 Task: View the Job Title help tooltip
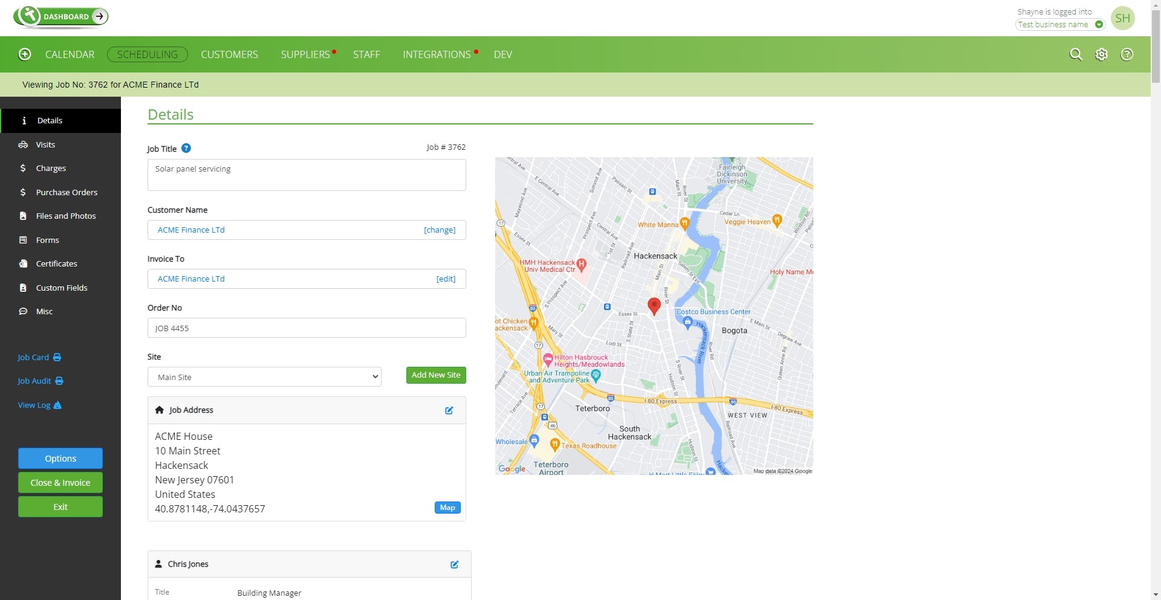point(186,148)
